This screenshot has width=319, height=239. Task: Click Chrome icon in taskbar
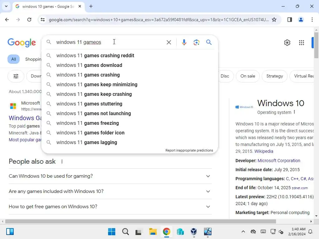pyautogui.click(x=166, y=232)
